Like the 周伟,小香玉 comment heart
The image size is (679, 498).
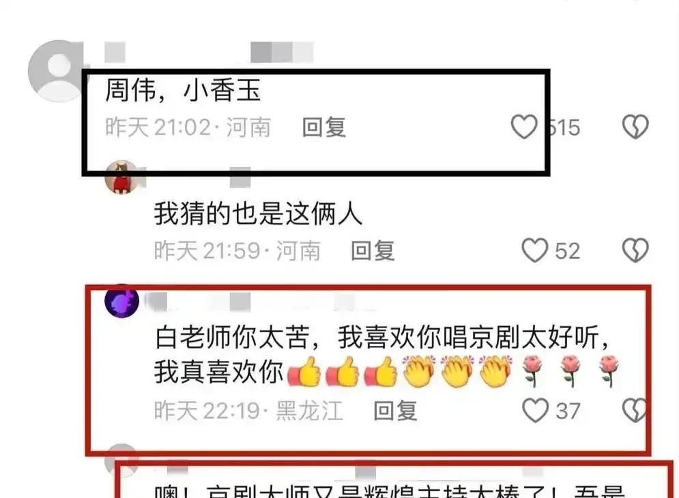coord(524,126)
